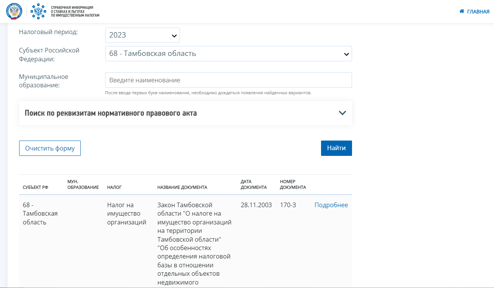This screenshot has width=494, height=288.
Task: Click the 'Справочная информация' header title
Action: (x=75, y=11)
